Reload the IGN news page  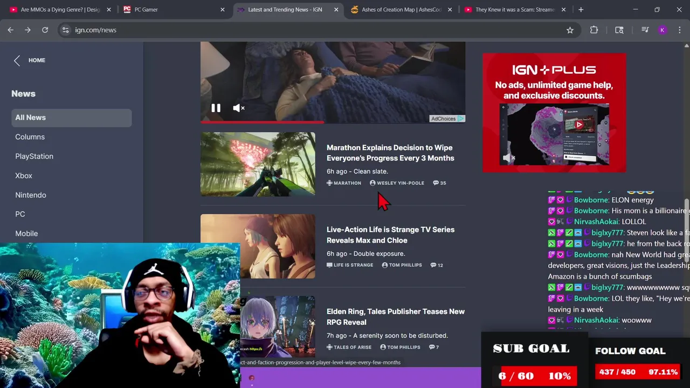(x=45, y=30)
